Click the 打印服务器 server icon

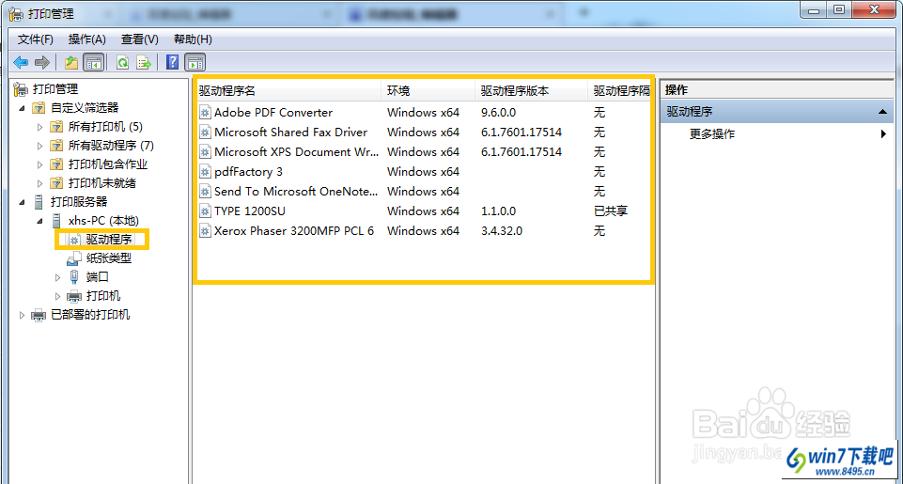tap(39, 202)
